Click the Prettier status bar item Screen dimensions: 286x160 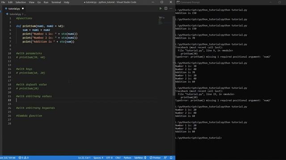[x=155, y=158]
